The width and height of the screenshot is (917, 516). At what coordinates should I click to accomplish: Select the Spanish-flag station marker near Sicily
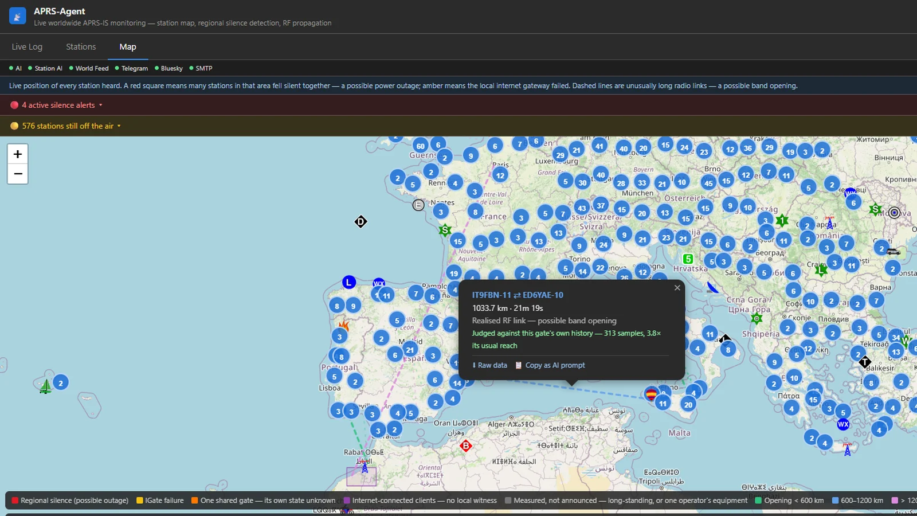[x=651, y=394]
